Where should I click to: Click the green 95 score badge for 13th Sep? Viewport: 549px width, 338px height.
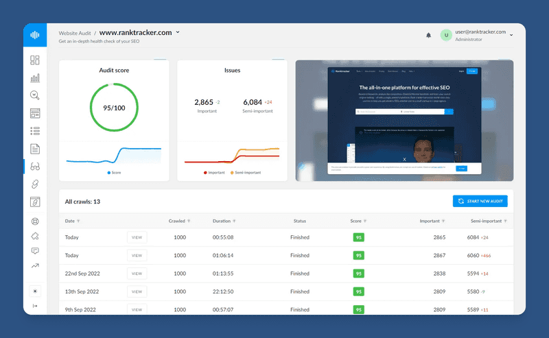point(358,291)
